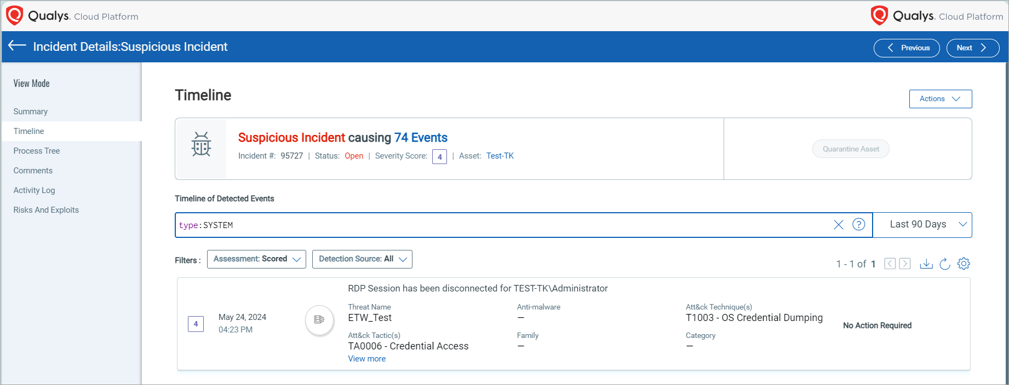
Task: Download the timeline events list
Action: [x=926, y=264]
